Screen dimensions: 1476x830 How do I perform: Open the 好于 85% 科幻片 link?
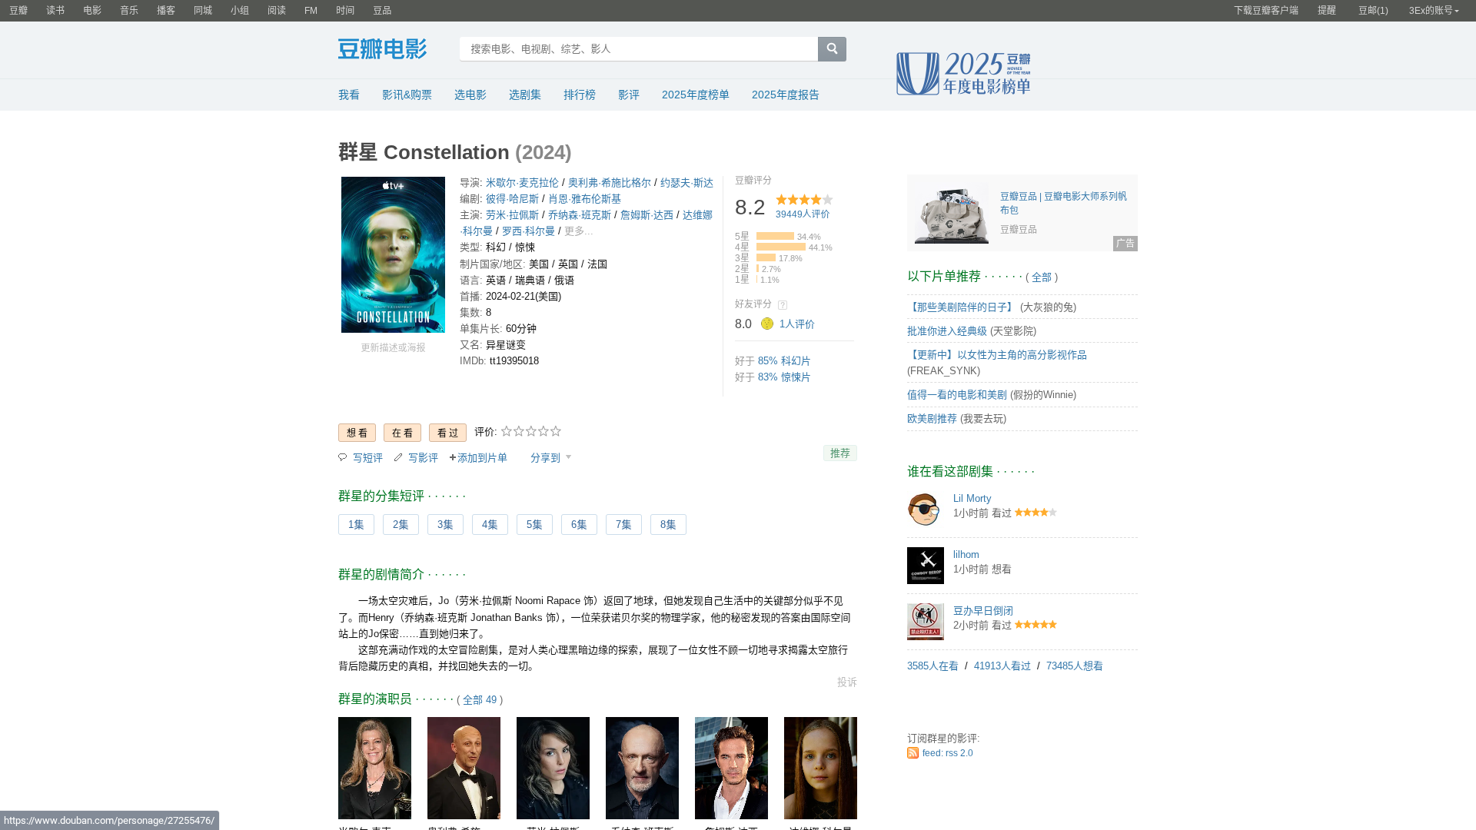[x=783, y=361]
